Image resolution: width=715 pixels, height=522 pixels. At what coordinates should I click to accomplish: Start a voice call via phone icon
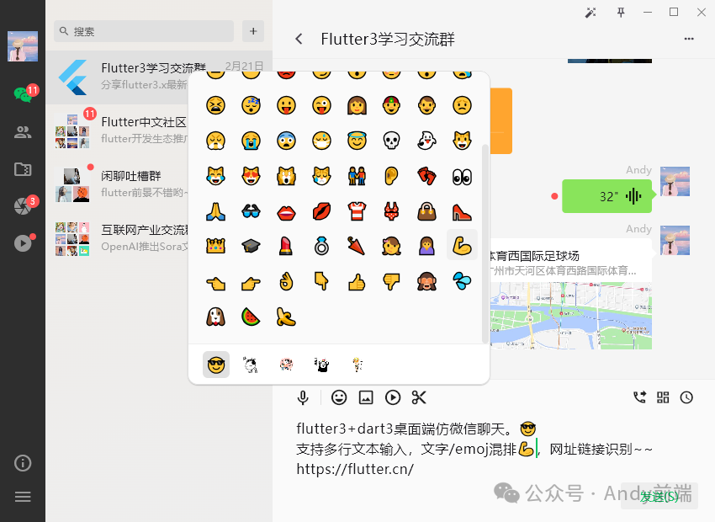(x=640, y=397)
